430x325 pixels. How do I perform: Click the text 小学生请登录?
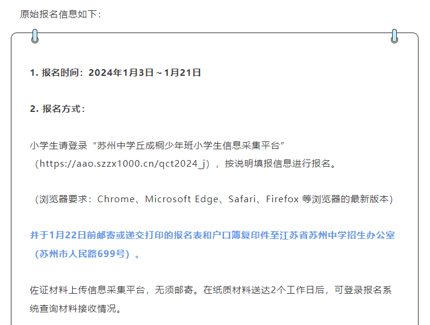pos(58,146)
